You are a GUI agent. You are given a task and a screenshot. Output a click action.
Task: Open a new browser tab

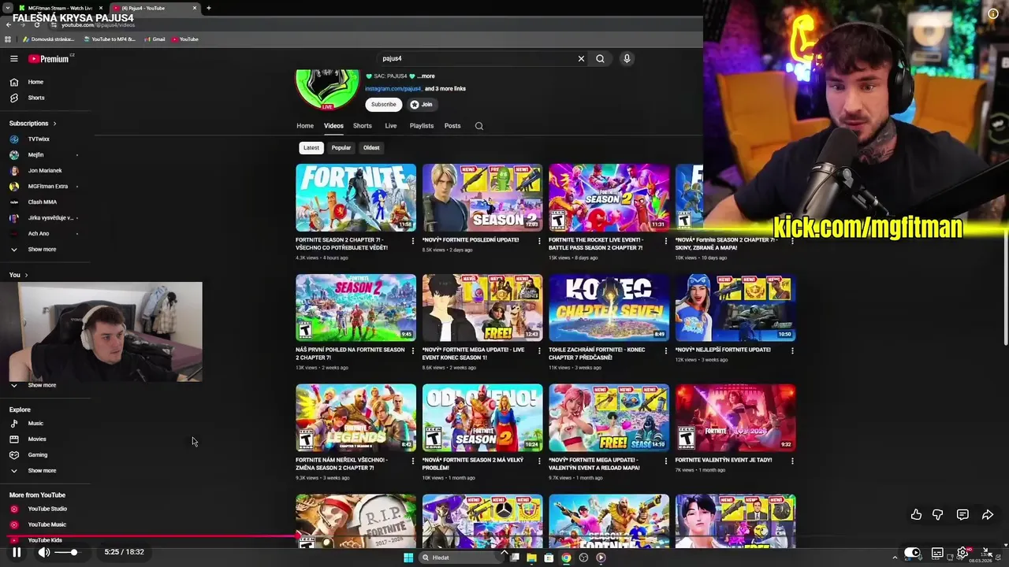point(208,8)
